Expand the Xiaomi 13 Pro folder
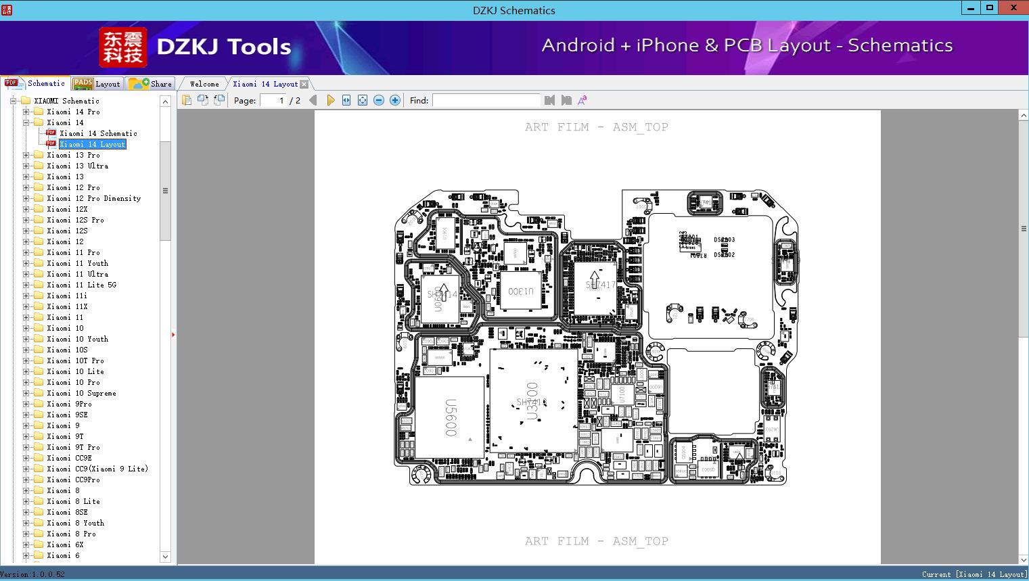Screen dimensions: 1029x581 coord(26,155)
